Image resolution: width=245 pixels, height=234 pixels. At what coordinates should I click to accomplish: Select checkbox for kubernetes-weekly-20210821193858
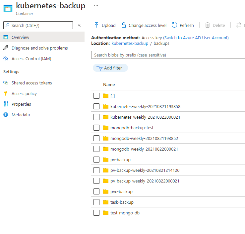[x=96, y=106]
